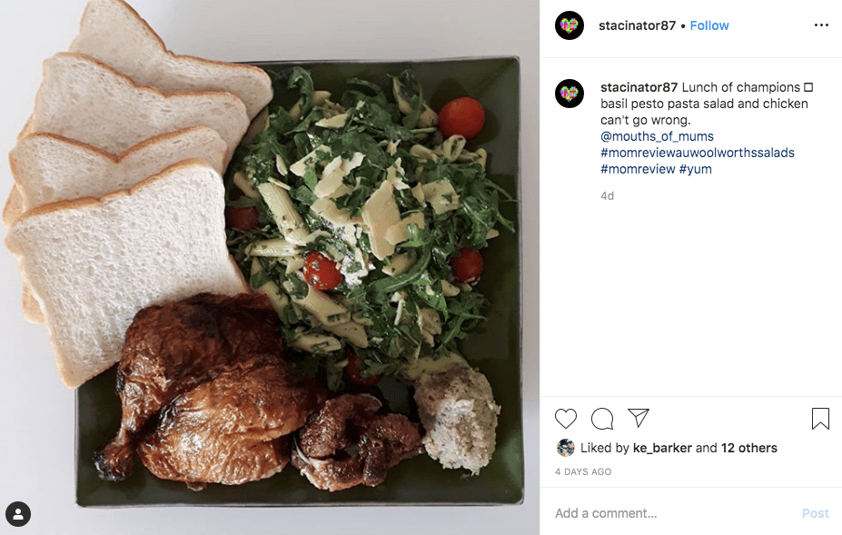Like the post with the heart icon
This screenshot has width=842, height=535.
pyautogui.click(x=566, y=419)
